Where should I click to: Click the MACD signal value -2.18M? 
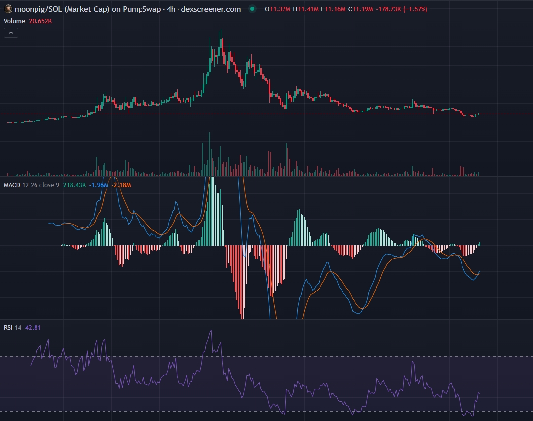[x=121, y=185]
